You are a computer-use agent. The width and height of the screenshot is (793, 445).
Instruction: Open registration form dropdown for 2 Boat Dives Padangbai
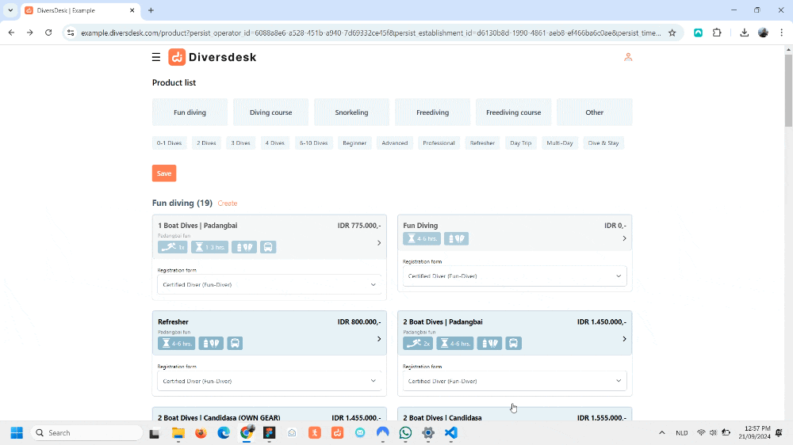(x=515, y=381)
